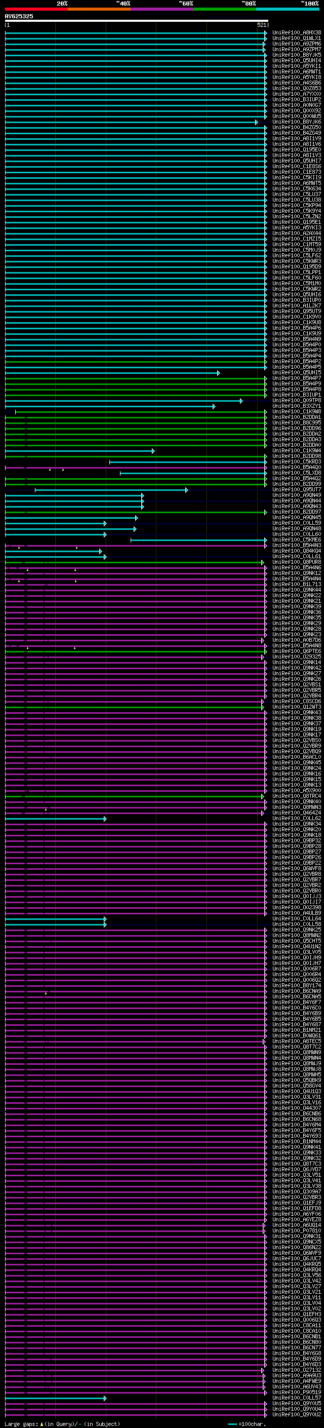
Task: Click UniRef100_B8YJK6 label
Action: pyautogui.click(x=297, y=122)
